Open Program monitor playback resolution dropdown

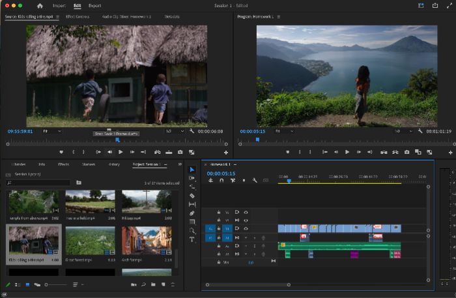tap(404, 131)
